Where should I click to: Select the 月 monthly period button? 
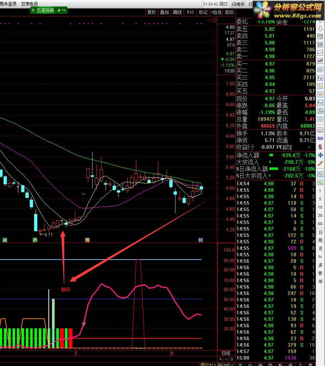coord(320,248)
